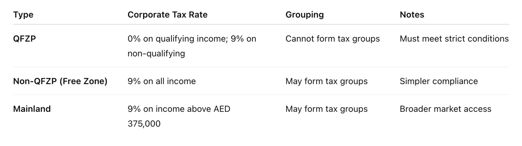Select '9% on income above AED' text
Screen dimensions: 522x146
point(179,109)
